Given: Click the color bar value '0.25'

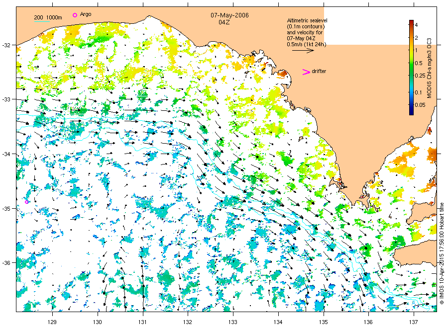Looking at the screenshot, I should [x=420, y=76].
